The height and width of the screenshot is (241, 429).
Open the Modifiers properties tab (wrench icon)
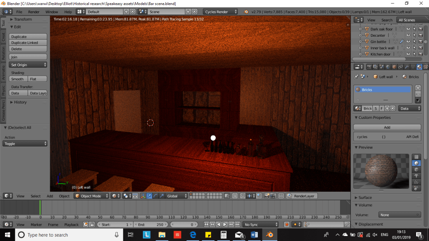tap(406, 67)
